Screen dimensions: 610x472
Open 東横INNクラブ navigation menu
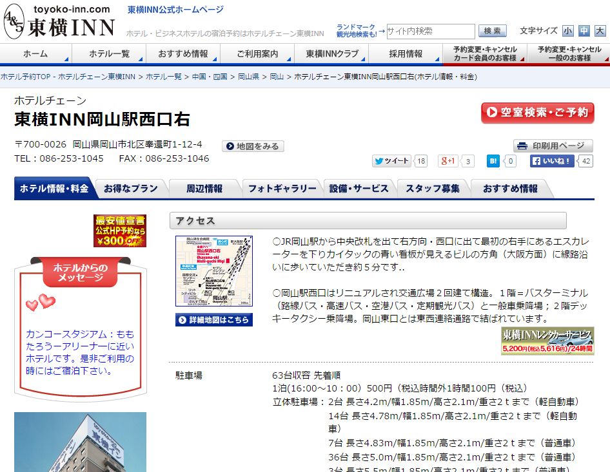click(x=331, y=53)
